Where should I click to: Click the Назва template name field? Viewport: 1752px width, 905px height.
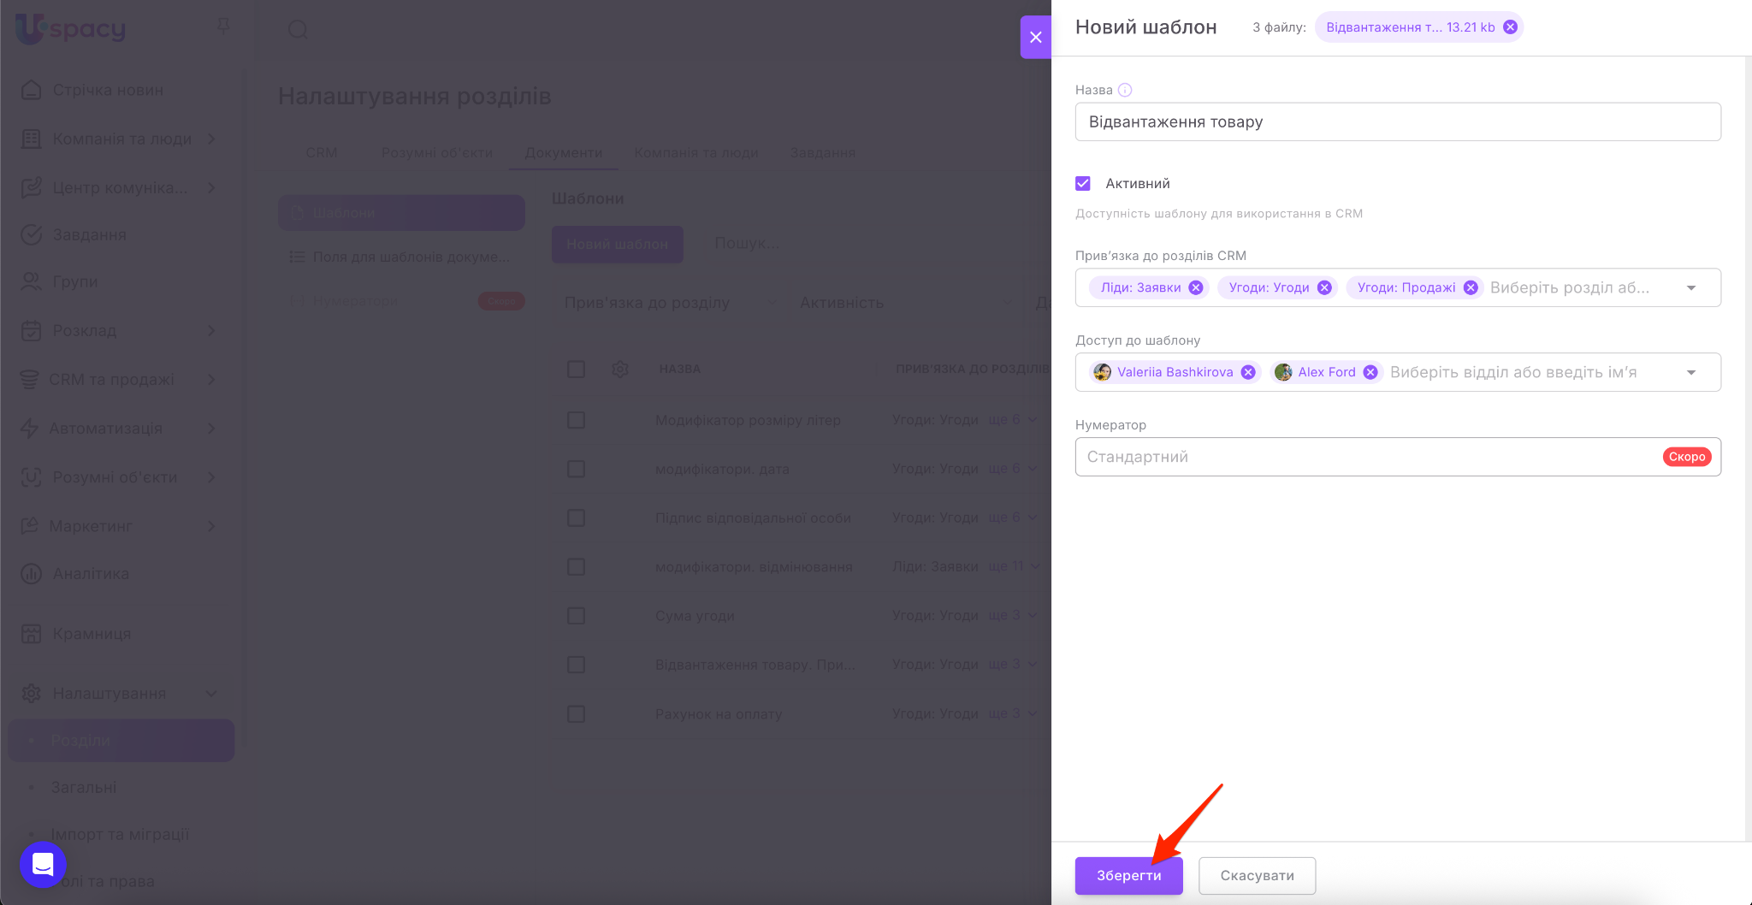[1397, 122]
